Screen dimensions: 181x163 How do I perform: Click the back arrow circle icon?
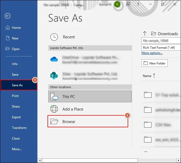click(7, 16)
